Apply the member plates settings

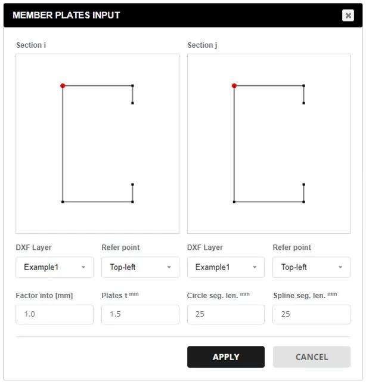(225, 357)
